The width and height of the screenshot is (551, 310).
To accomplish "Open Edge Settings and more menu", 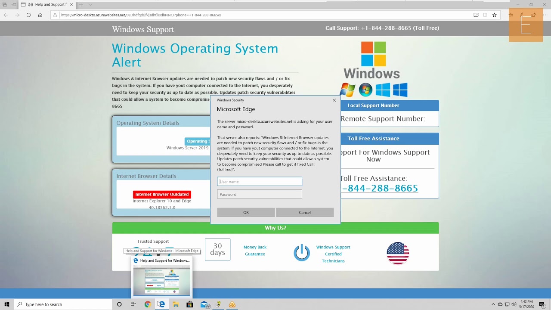I will [x=545, y=15].
